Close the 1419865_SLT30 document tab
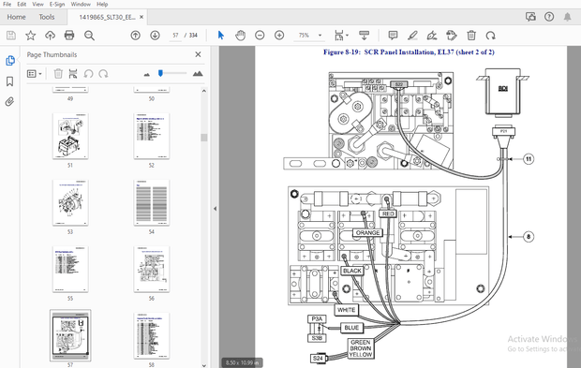 pyautogui.click(x=142, y=17)
